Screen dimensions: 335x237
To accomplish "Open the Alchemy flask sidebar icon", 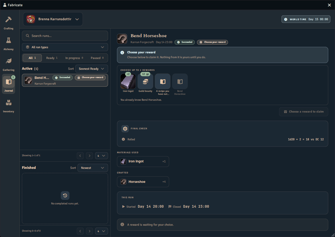I will [x=8, y=40].
